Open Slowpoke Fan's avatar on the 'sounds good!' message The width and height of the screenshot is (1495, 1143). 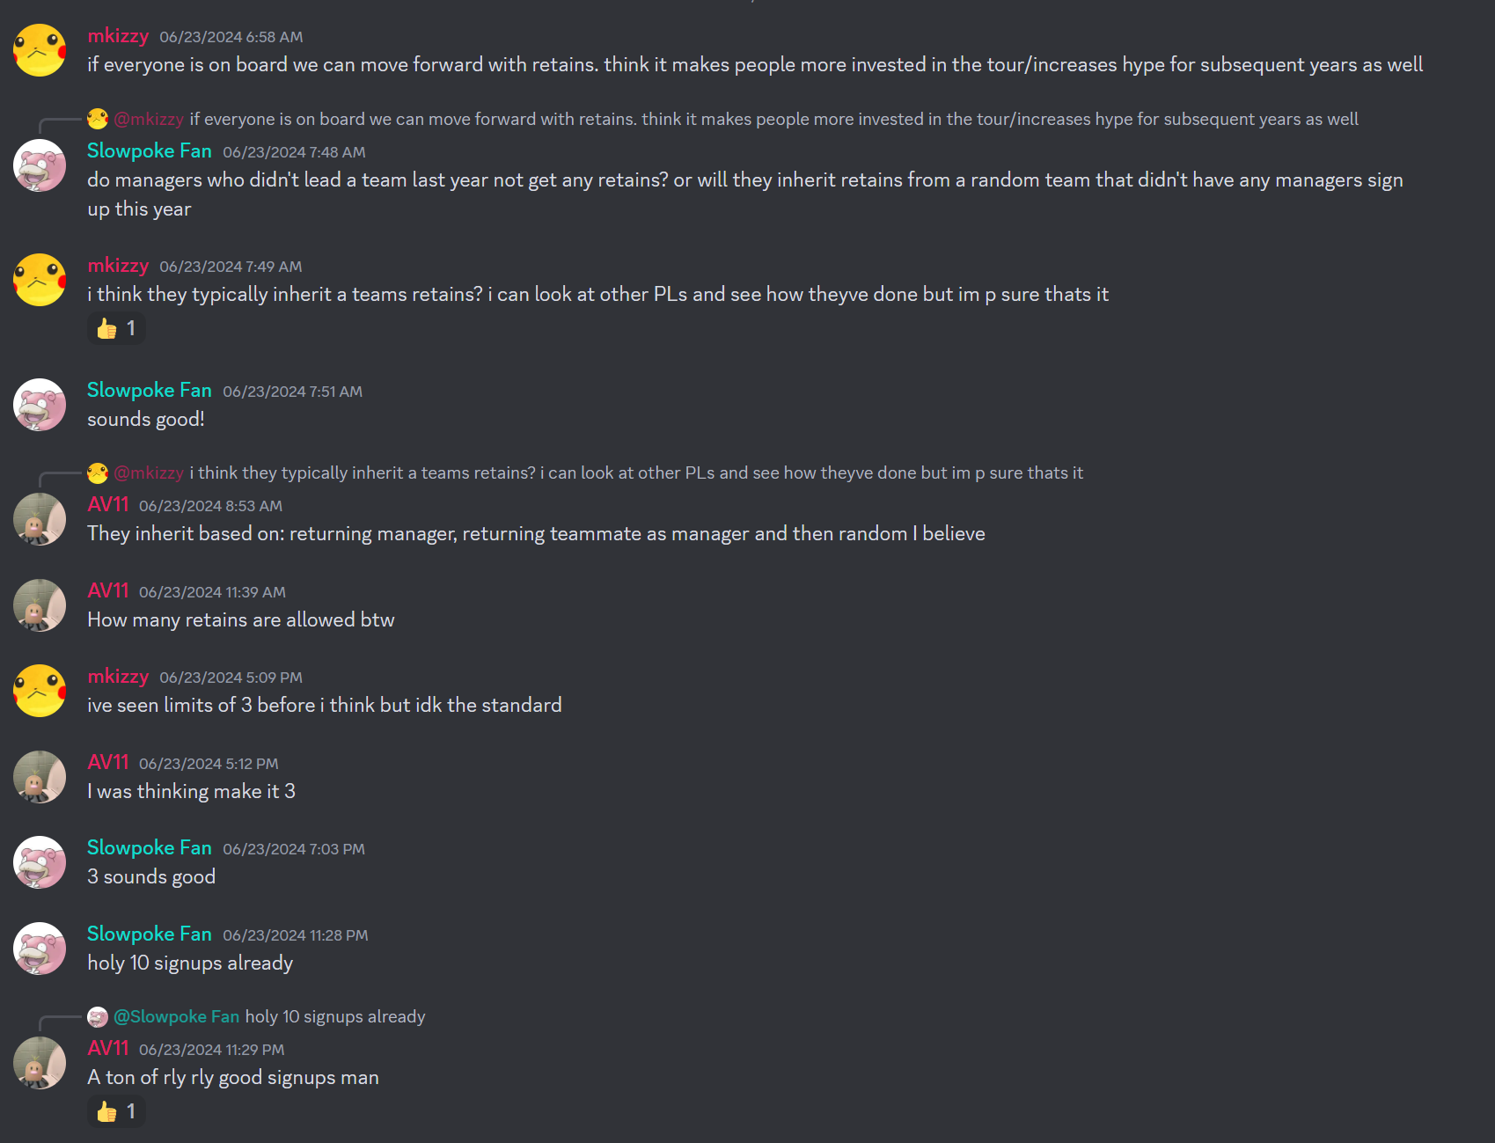[x=40, y=405]
